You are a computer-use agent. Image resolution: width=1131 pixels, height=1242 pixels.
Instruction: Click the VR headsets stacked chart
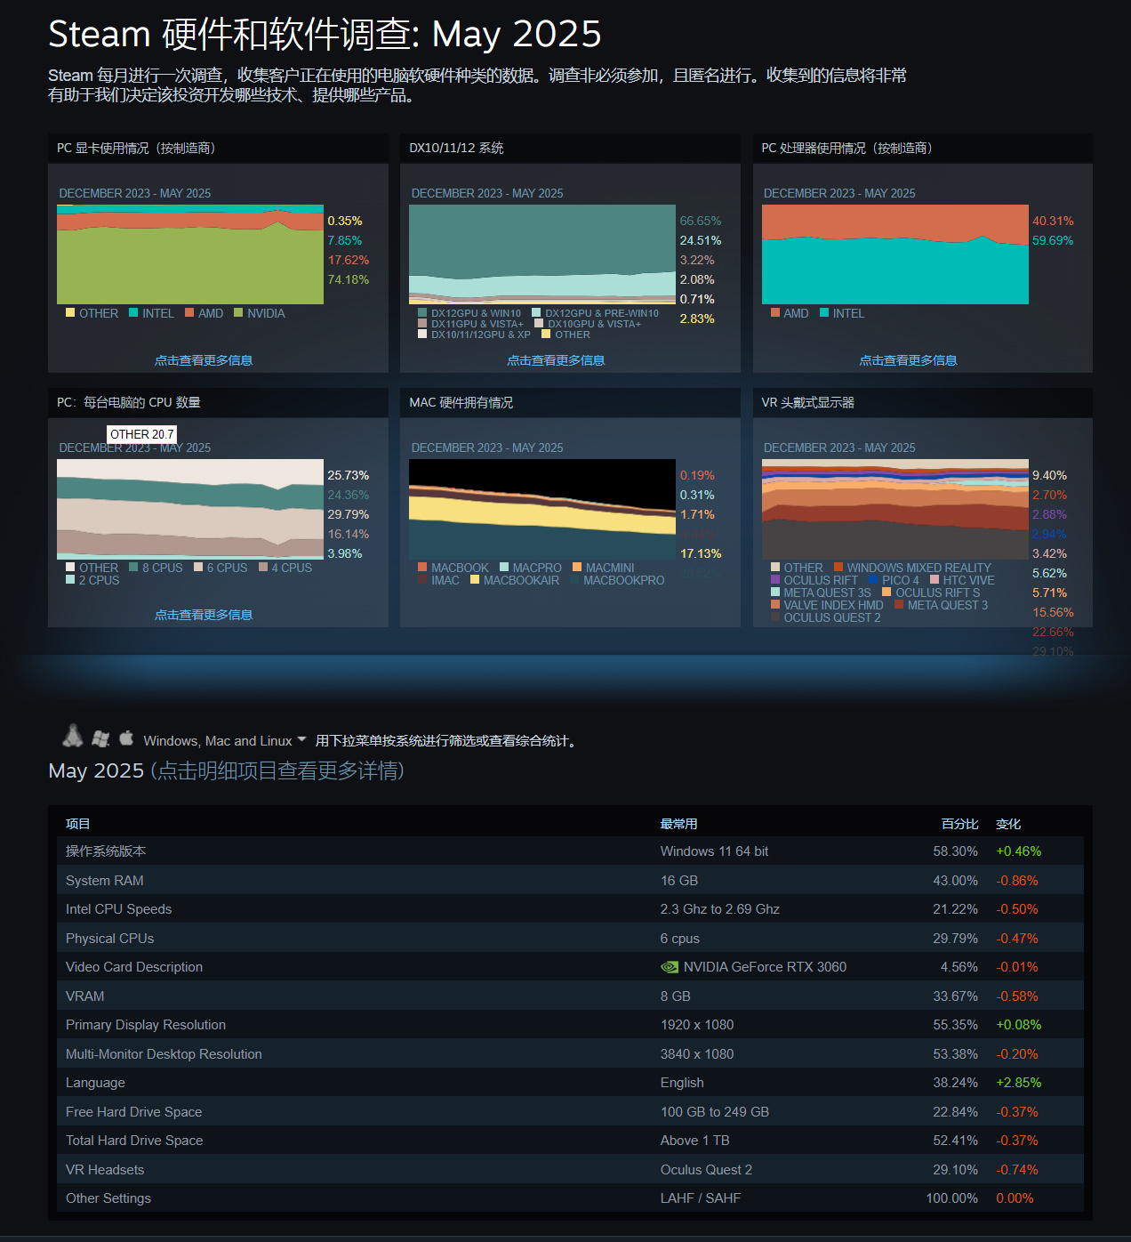(x=895, y=509)
